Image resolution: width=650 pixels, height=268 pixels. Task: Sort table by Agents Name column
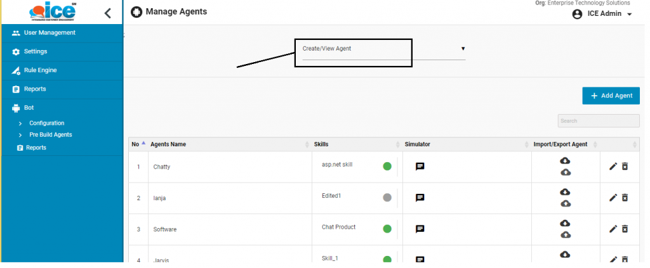(x=168, y=144)
